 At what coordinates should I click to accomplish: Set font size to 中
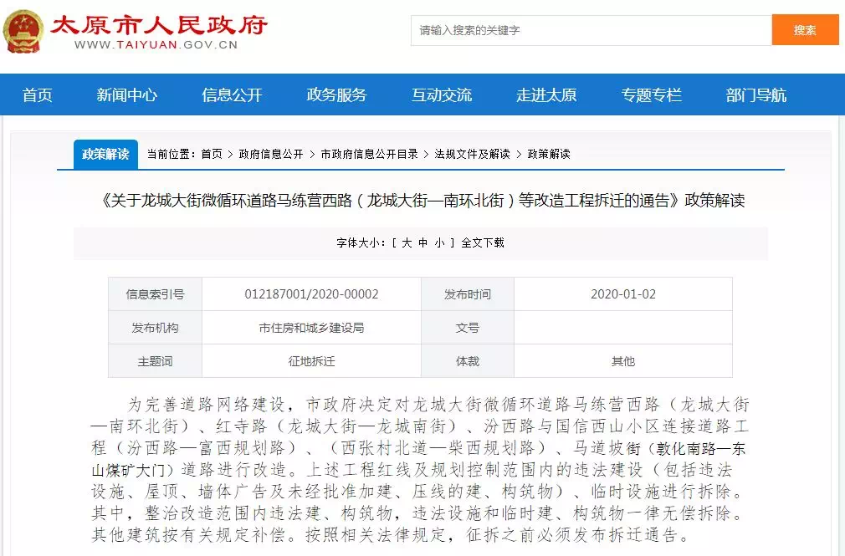(x=423, y=243)
